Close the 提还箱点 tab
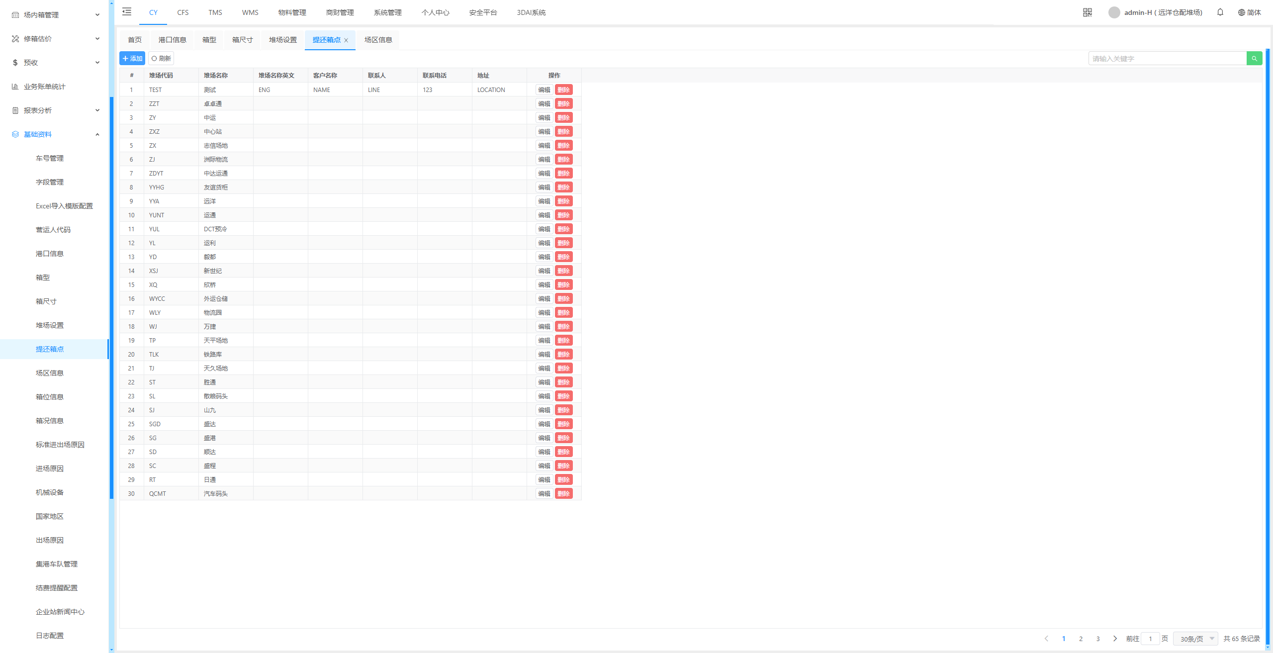Screen dimensions: 1273x653 [346, 40]
